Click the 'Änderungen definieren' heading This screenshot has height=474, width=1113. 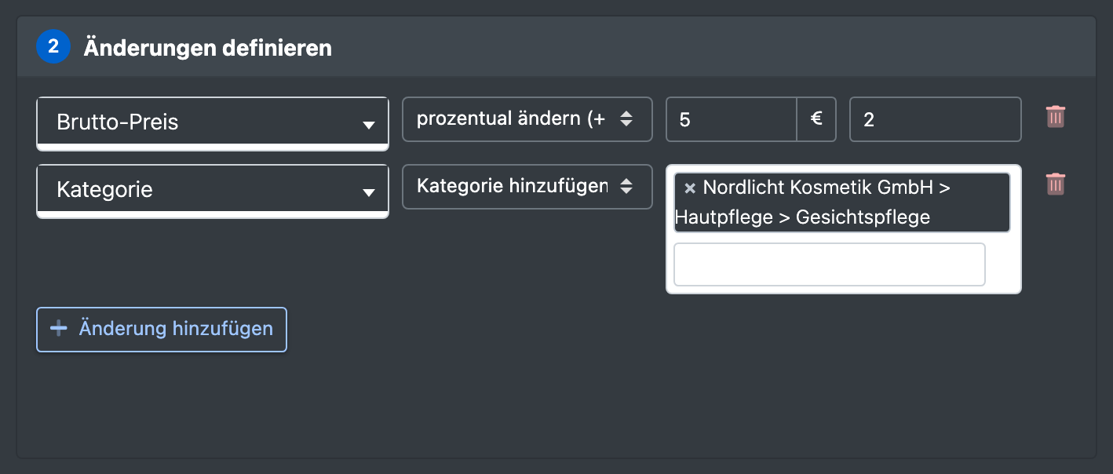point(208,48)
